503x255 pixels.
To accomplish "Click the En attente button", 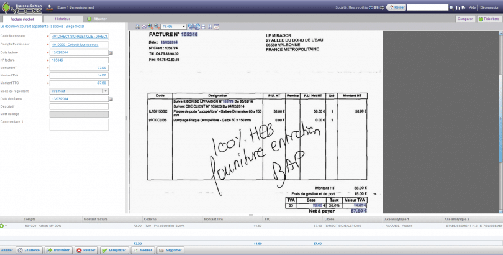I will pyautogui.click(x=29, y=250).
